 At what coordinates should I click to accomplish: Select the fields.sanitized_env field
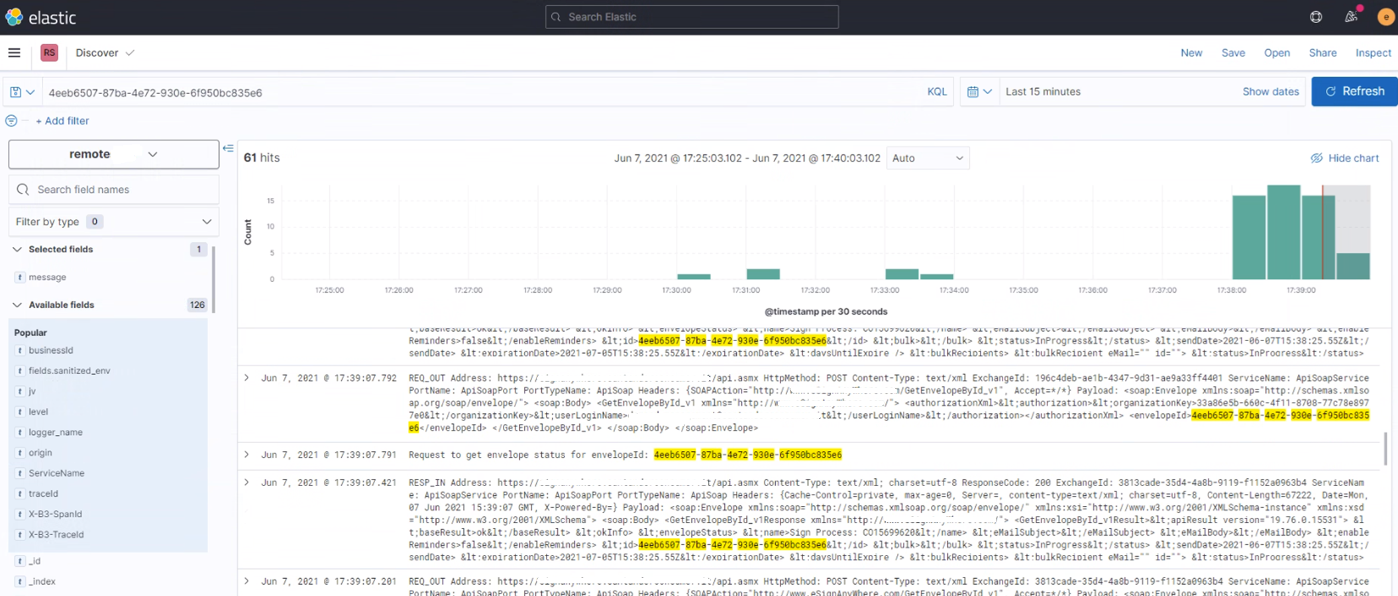(69, 371)
